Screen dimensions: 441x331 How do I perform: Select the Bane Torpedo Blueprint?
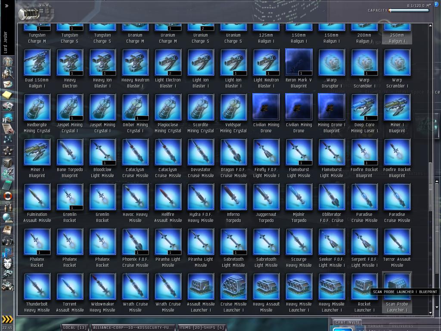(70, 159)
